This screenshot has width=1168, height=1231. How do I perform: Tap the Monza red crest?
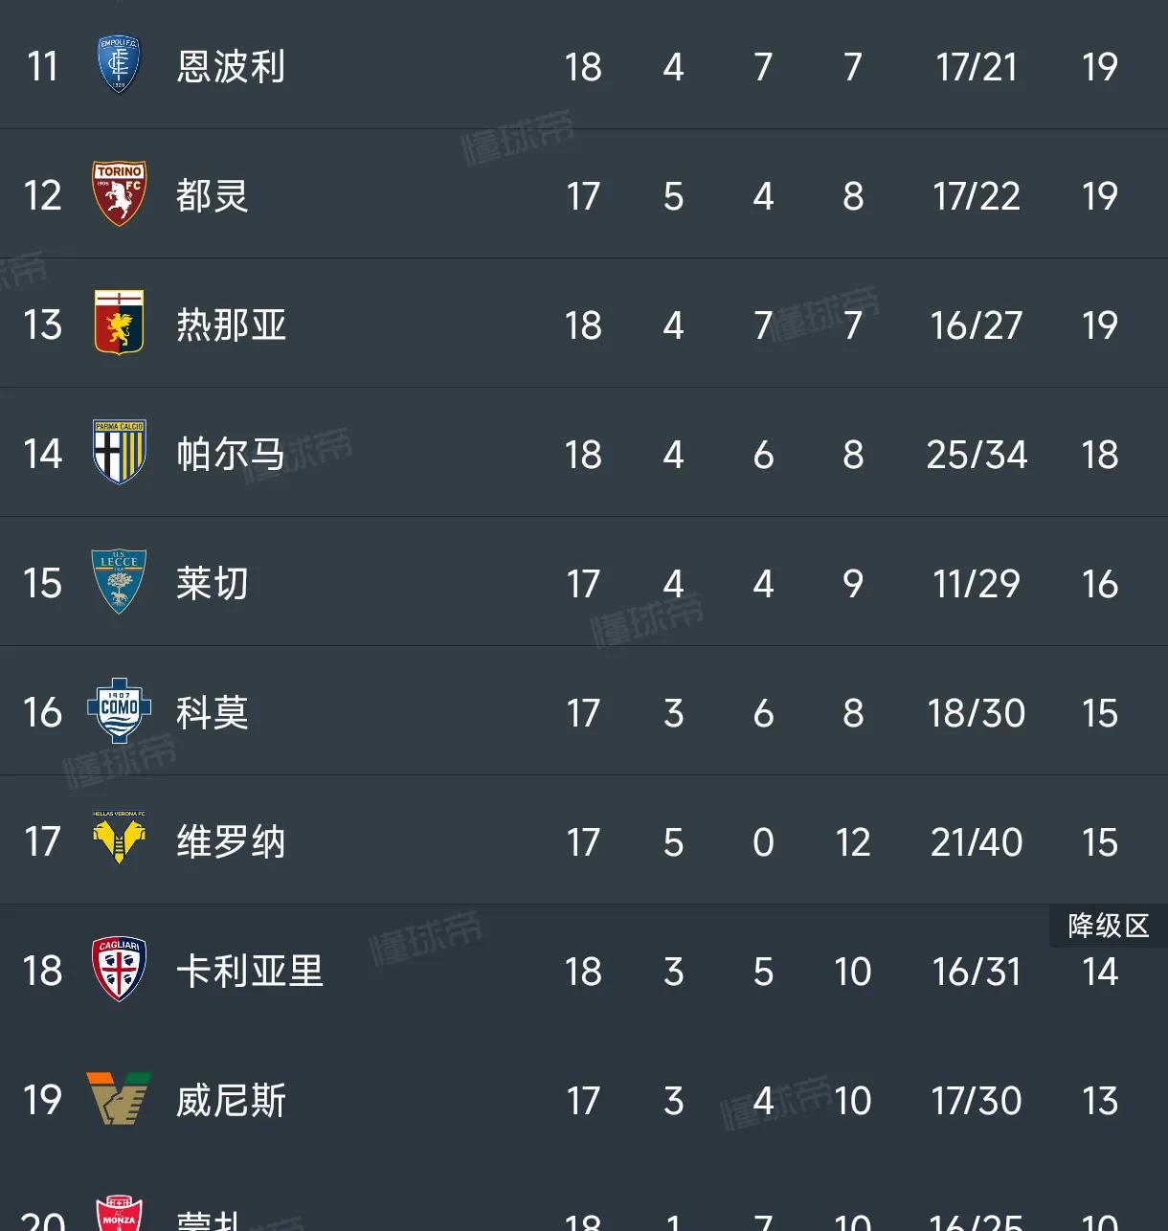click(120, 1214)
